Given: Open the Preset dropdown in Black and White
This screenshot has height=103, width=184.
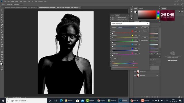Looking at the screenshot, I should click(x=126, y=27).
